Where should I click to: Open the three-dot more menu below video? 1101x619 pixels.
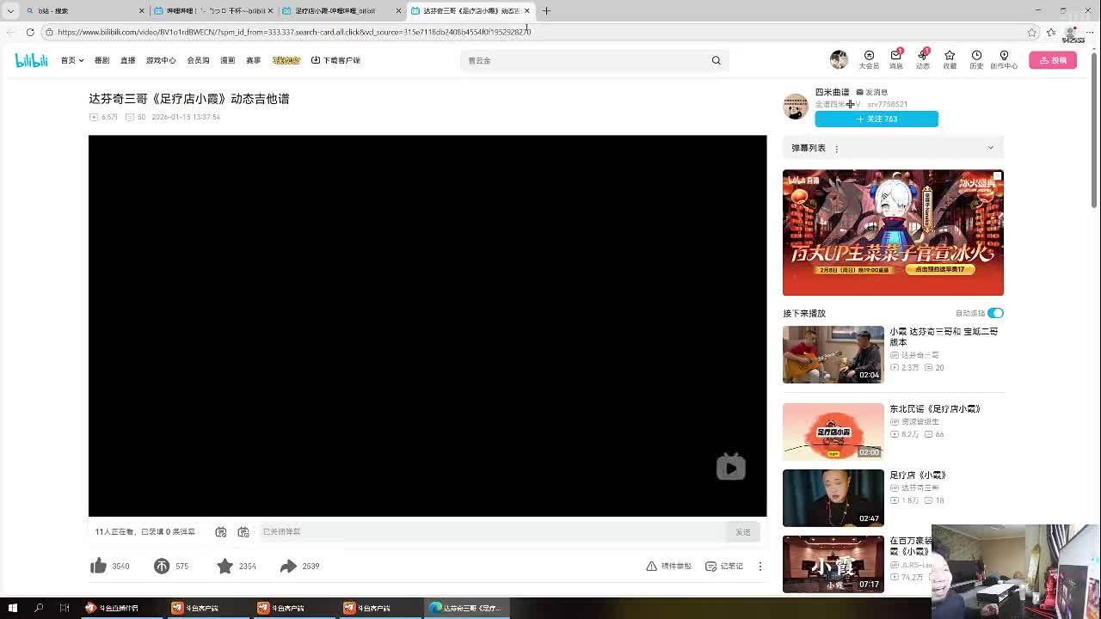(760, 566)
